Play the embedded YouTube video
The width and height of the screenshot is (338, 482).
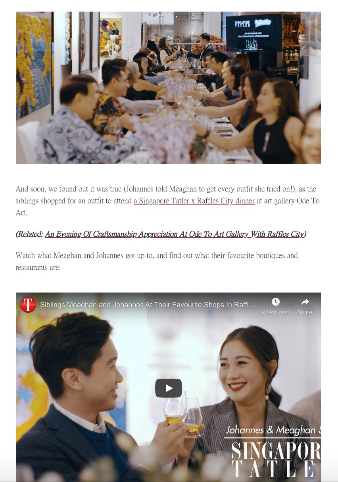168,388
